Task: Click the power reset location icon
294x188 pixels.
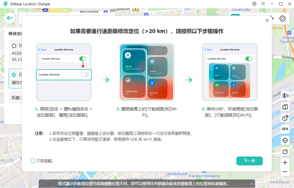Action: (x=285, y=151)
